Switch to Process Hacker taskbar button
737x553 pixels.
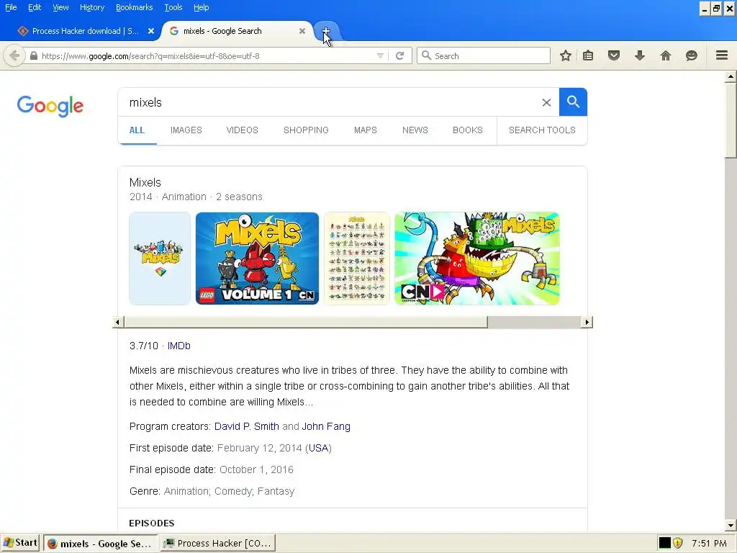coord(217,543)
